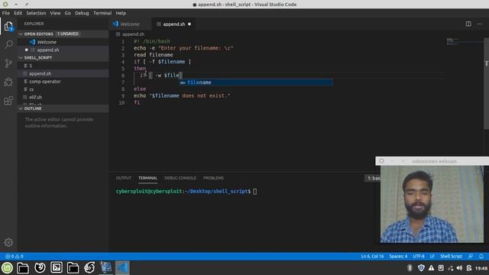Accept the filename autocomplete suggestion
This screenshot has width=489, height=275.
255,82
